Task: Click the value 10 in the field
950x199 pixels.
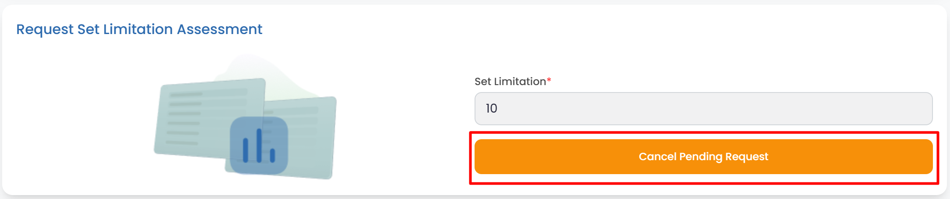Action: [491, 109]
